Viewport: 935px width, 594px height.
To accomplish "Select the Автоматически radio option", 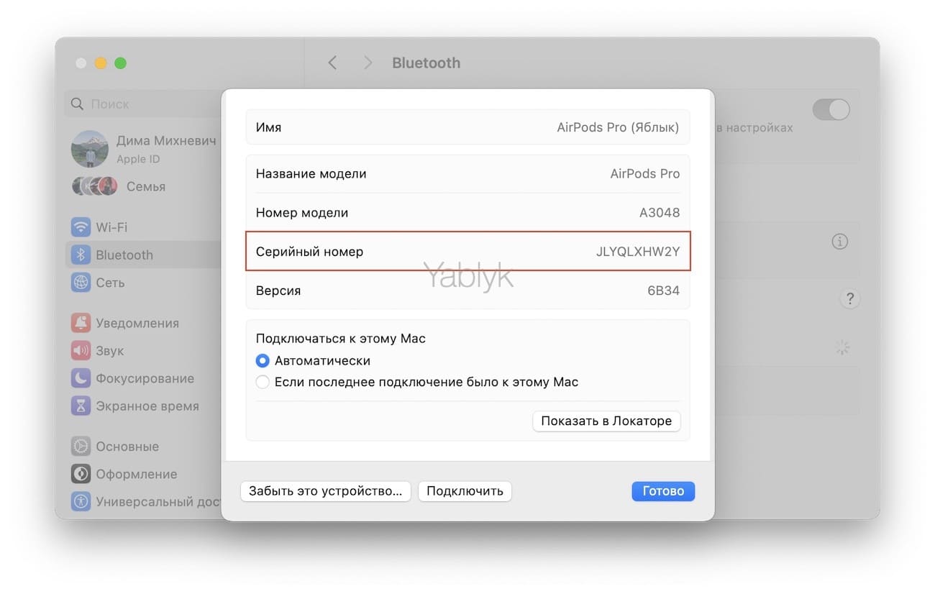I will [x=263, y=360].
